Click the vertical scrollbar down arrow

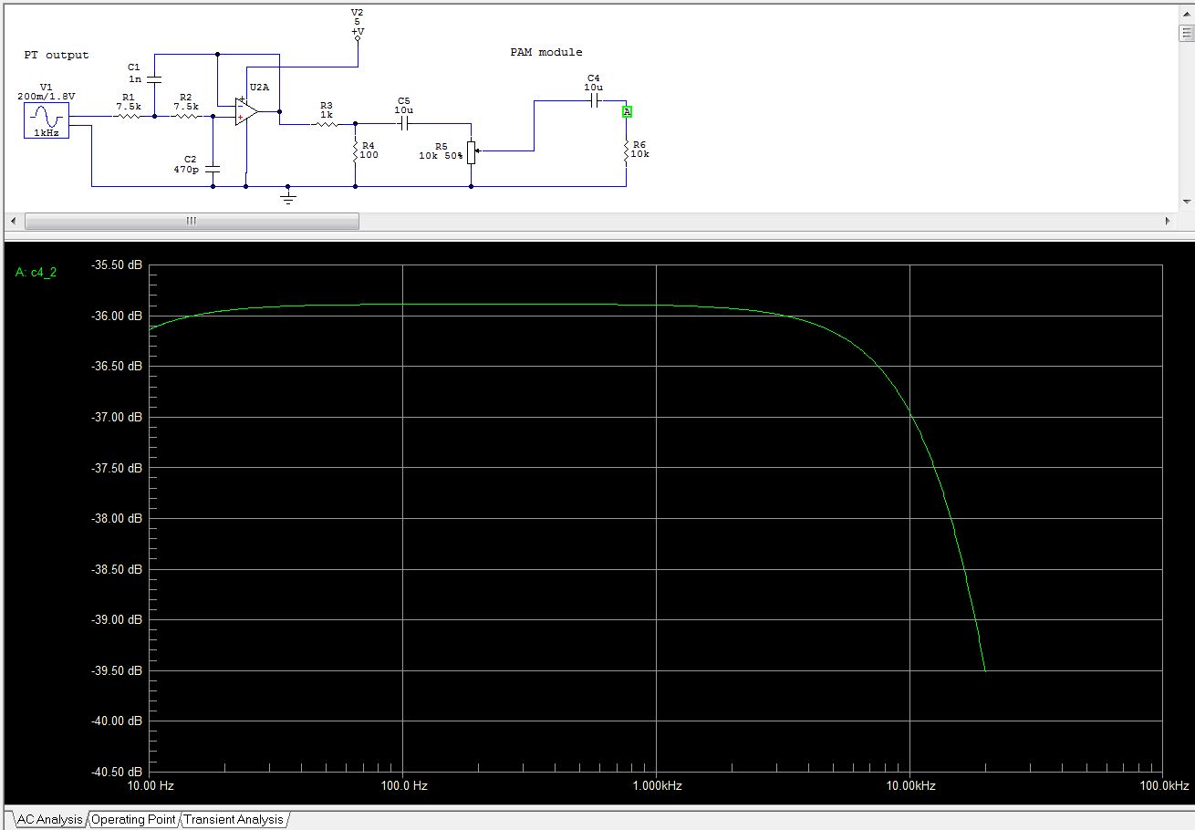point(1186,201)
